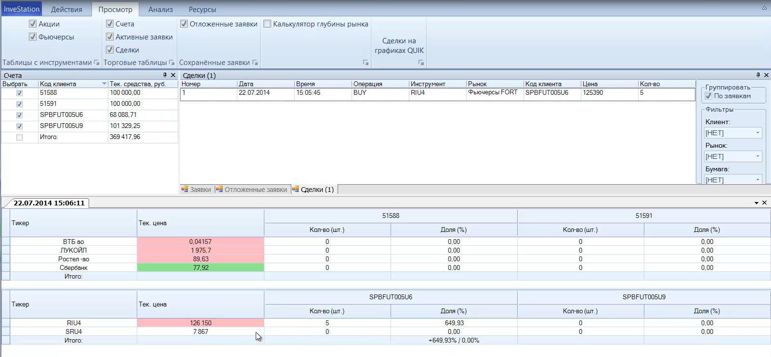This screenshot has height=357, width=771.
Task: Close the Сделки (1) panel
Action: click(x=766, y=75)
